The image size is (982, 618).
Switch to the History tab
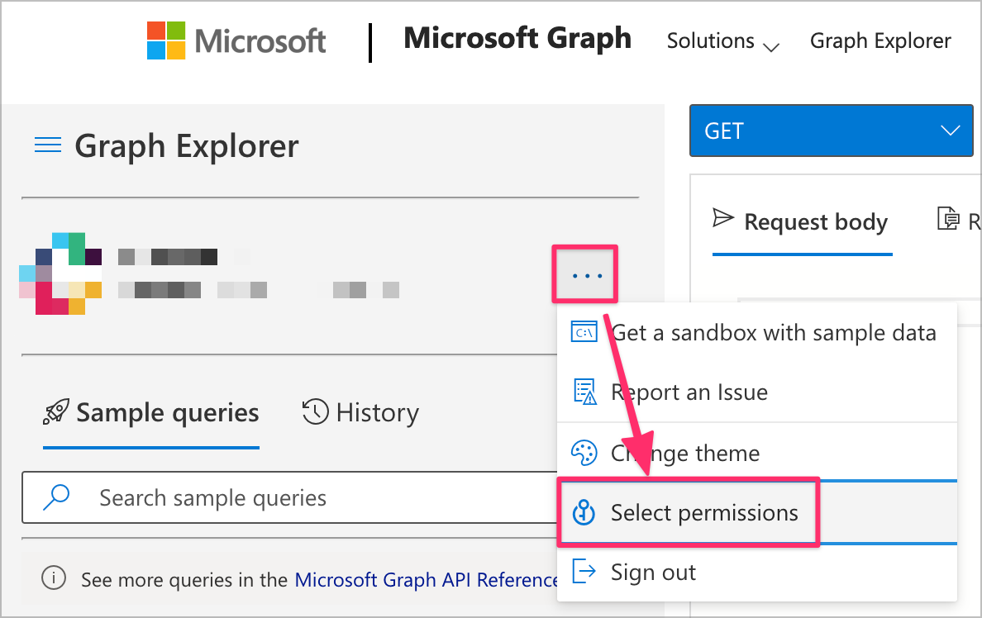point(361,412)
